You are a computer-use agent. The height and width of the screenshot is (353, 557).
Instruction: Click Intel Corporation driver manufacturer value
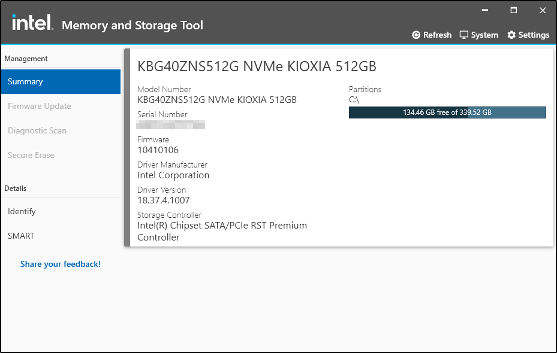[x=173, y=175]
